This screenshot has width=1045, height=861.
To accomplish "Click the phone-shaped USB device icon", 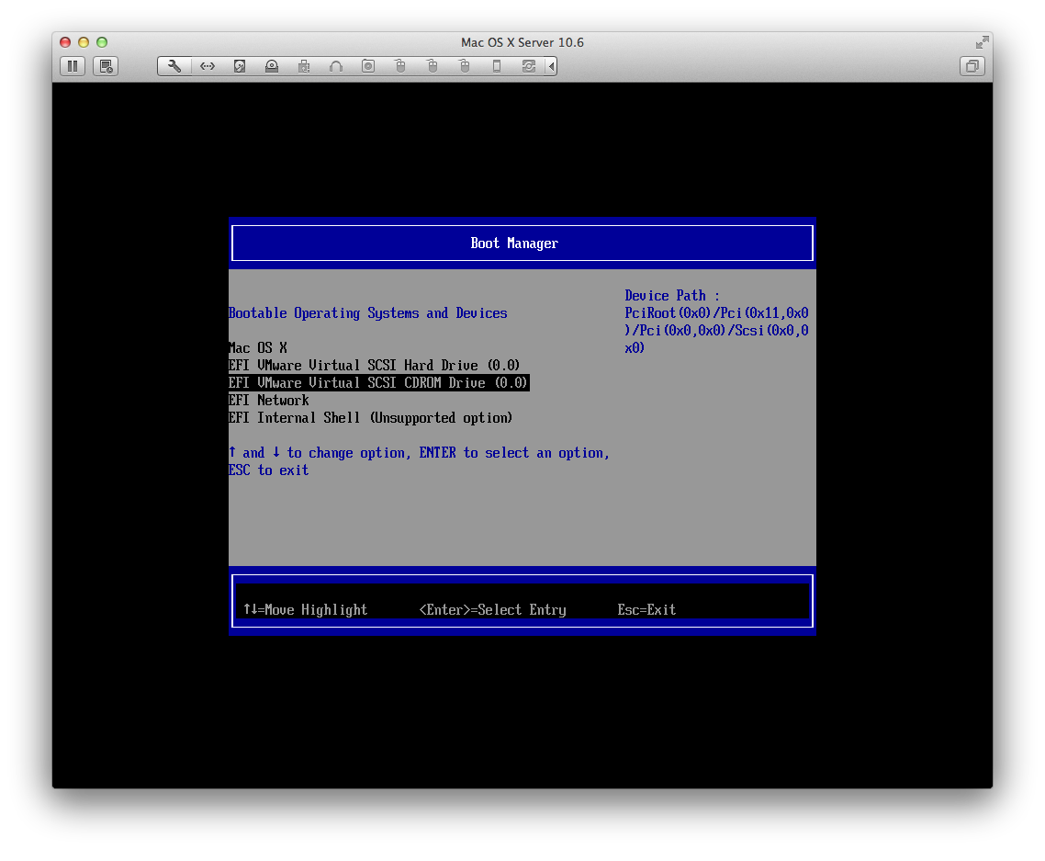I will point(497,66).
